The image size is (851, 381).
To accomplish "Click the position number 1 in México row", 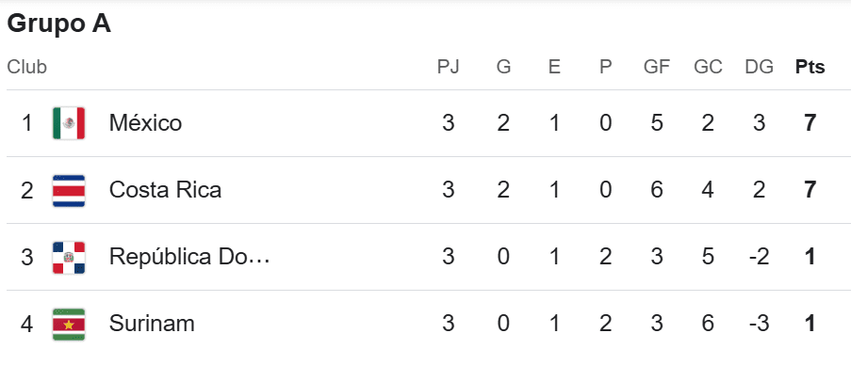I will (27, 123).
